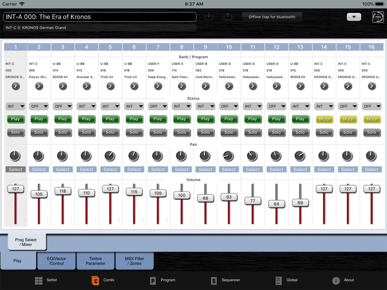Select the timbre 9 column header

pyautogui.click(x=205, y=47)
